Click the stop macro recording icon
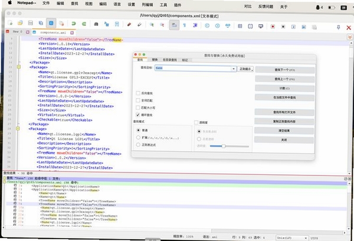354x241 pixels. (283, 27)
